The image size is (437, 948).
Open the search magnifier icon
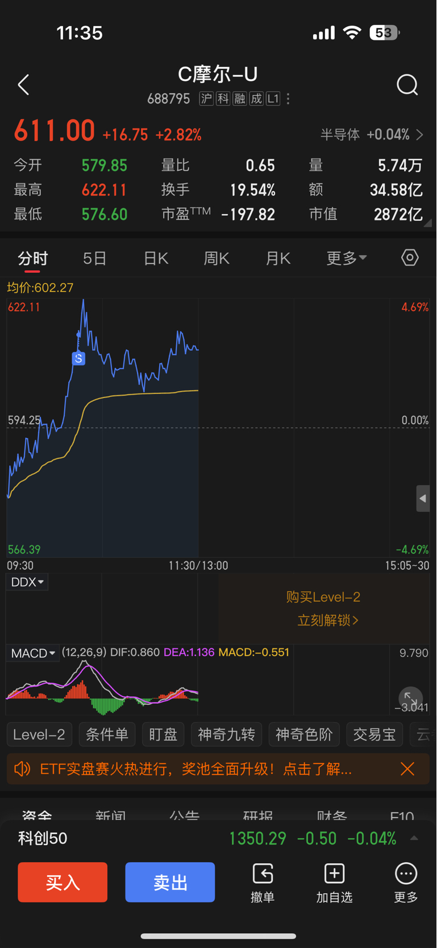(x=407, y=85)
